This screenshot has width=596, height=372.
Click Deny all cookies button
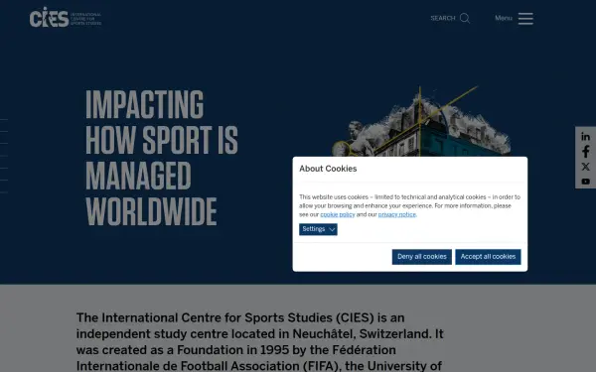422,257
